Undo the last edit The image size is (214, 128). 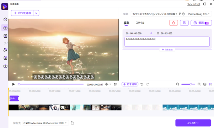(142, 84)
